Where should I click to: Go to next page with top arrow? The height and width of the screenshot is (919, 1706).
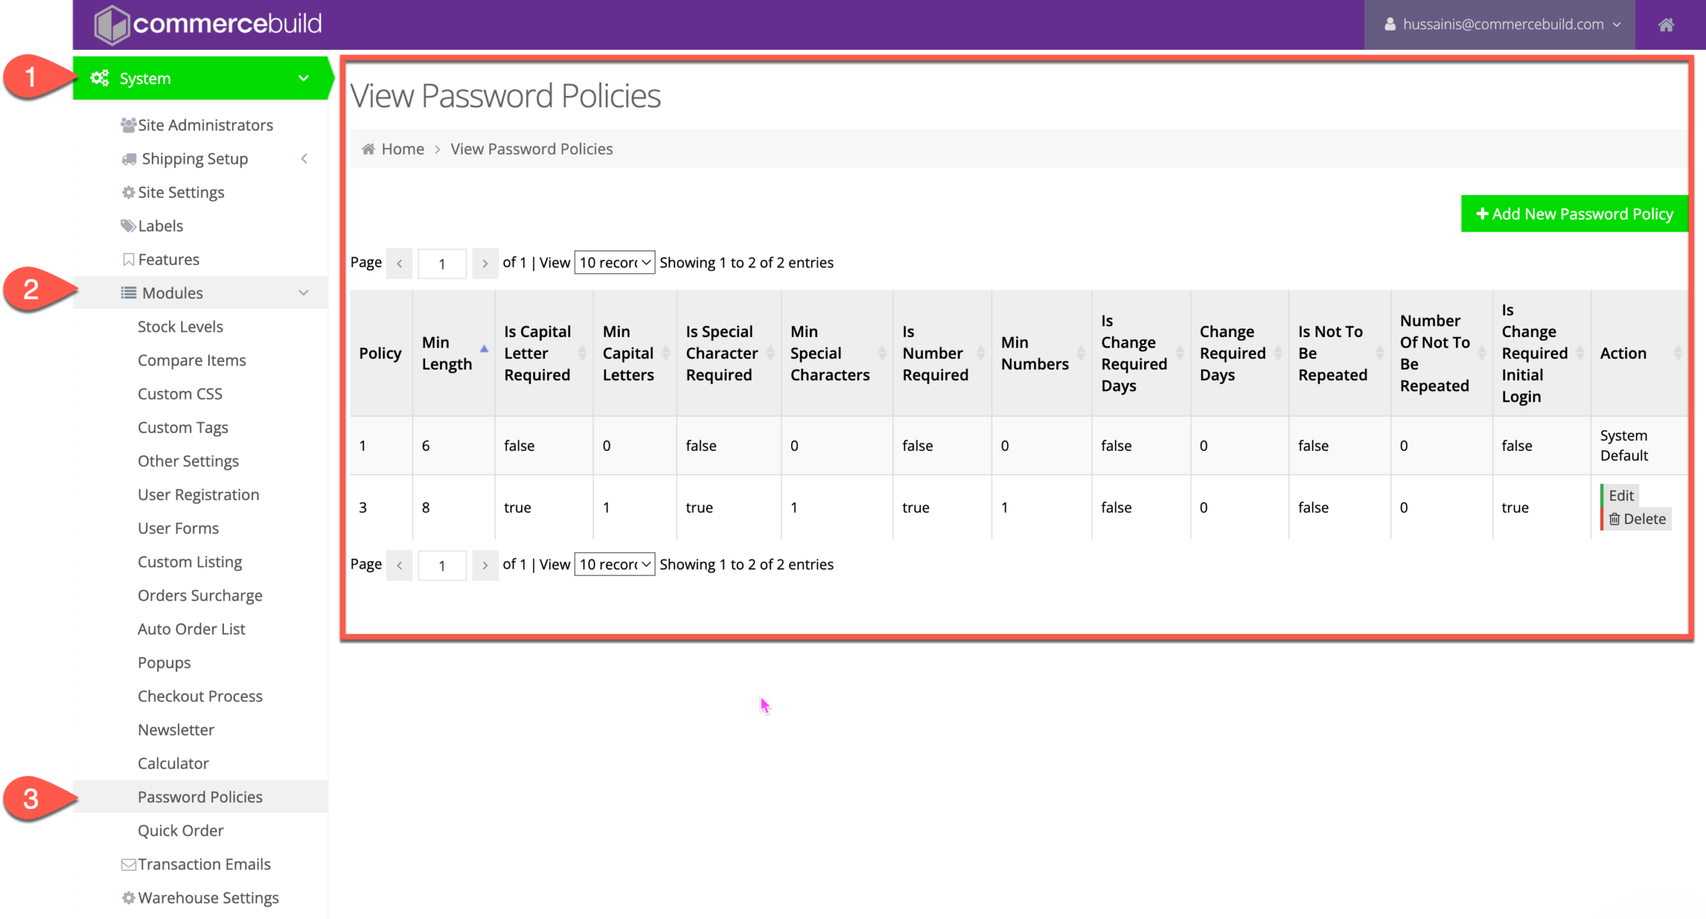(x=485, y=264)
